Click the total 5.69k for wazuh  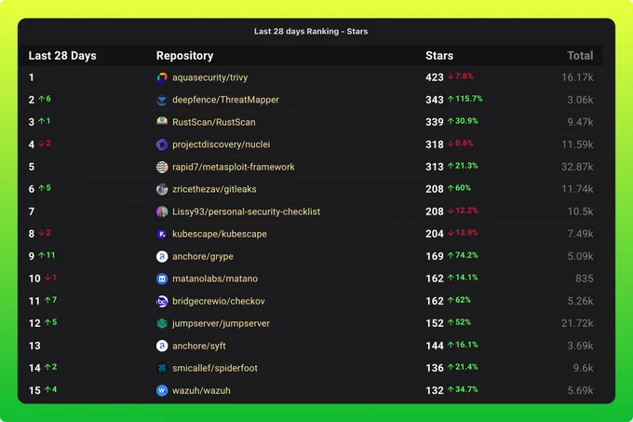tap(580, 390)
